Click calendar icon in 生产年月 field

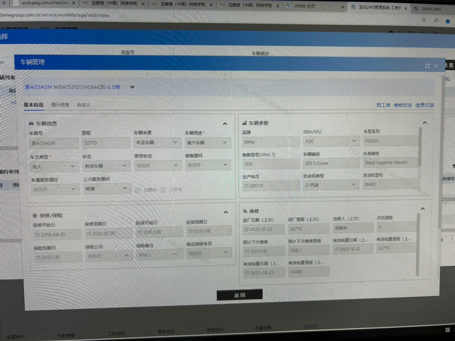coord(247,186)
